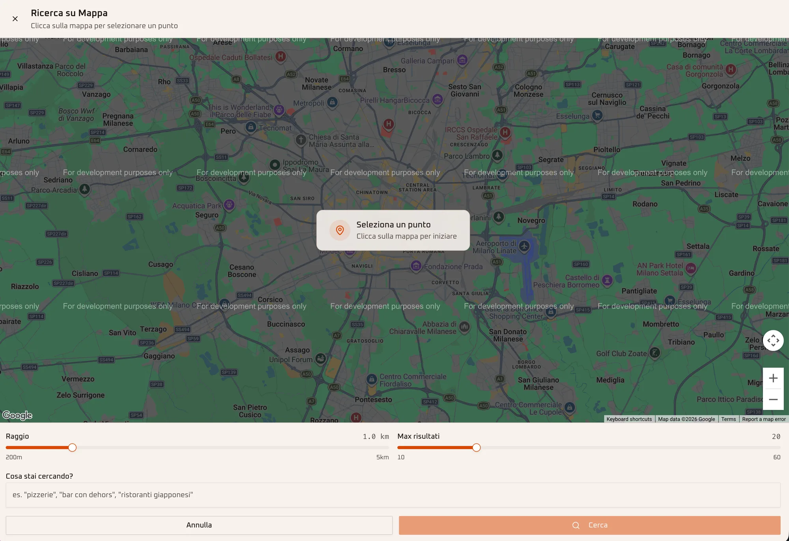
Task: Click the Tecnomat shopping marker near Pero
Action: (x=251, y=127)
